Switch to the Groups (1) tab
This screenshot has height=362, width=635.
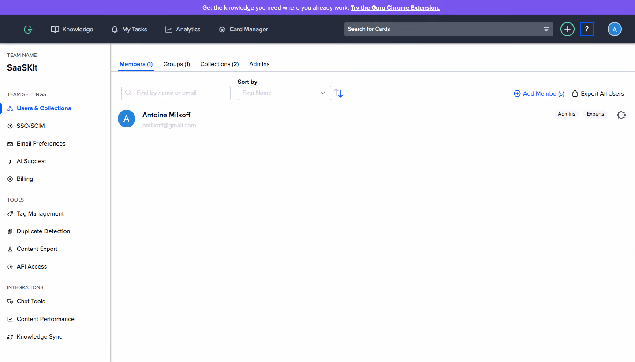coord(176,64)
